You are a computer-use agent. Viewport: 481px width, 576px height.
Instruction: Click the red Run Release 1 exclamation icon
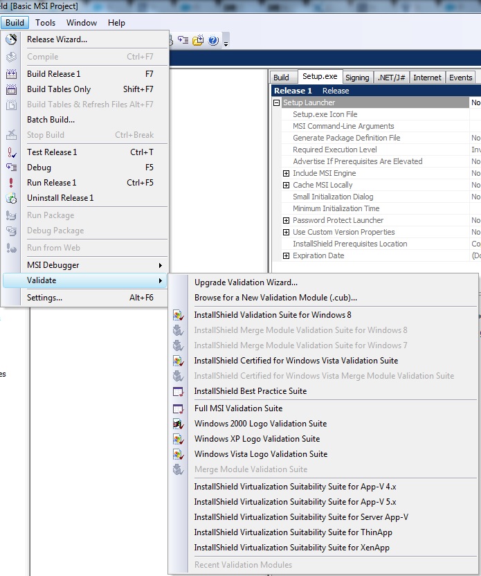(x=11, y=183)
